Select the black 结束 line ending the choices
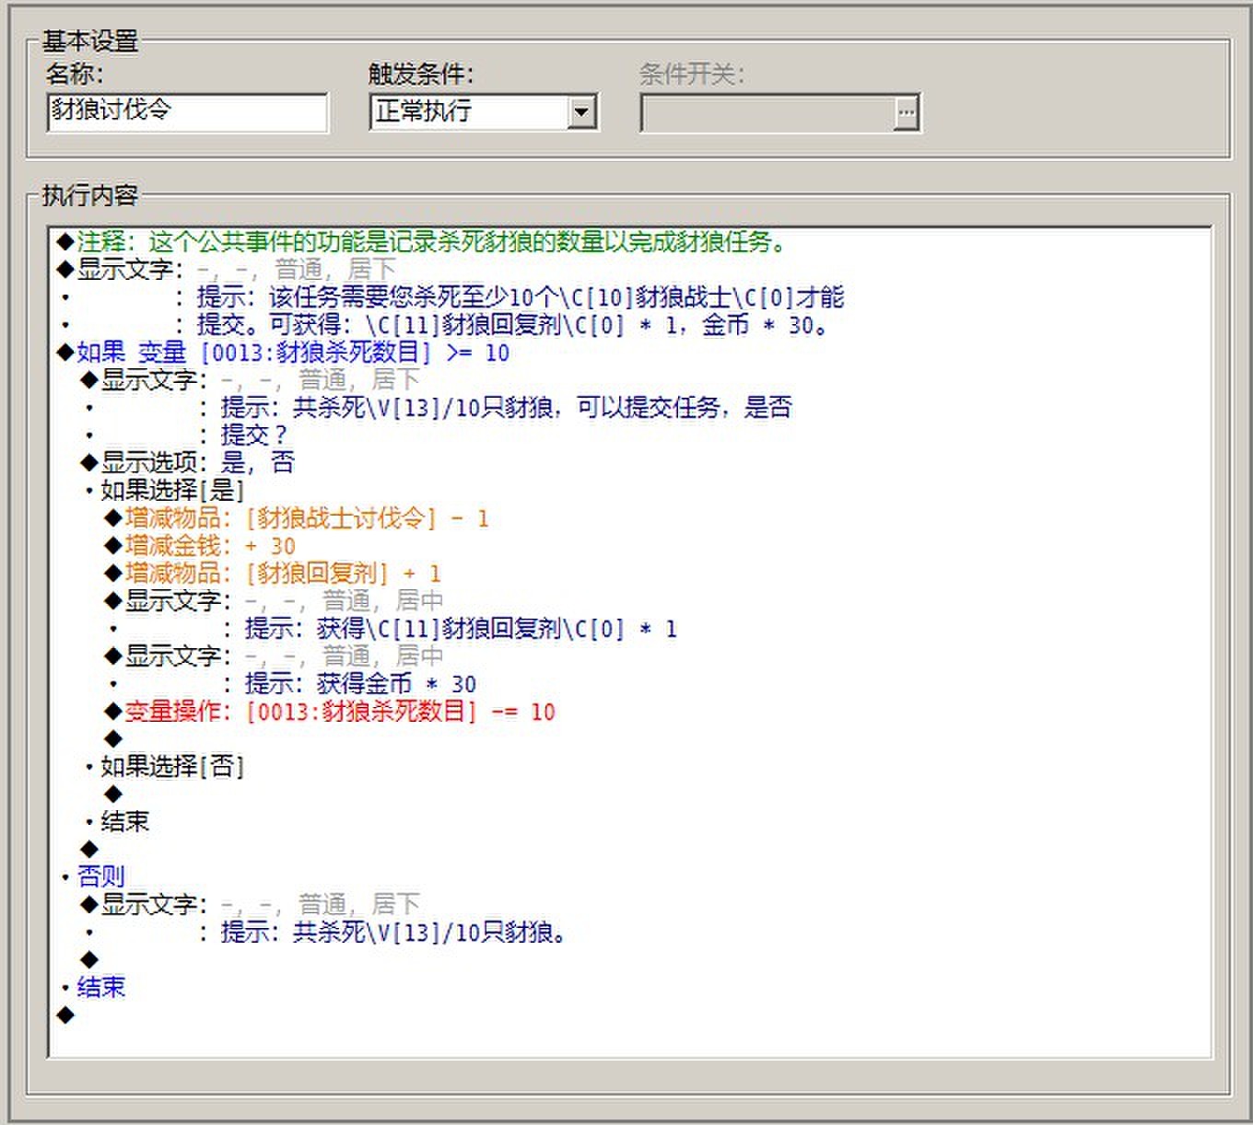1253x1125 pixels. tap(116, 822)
